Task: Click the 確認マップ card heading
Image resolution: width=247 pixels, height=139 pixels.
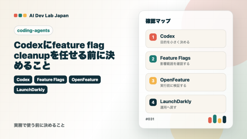Action: (x=158, y=21)
